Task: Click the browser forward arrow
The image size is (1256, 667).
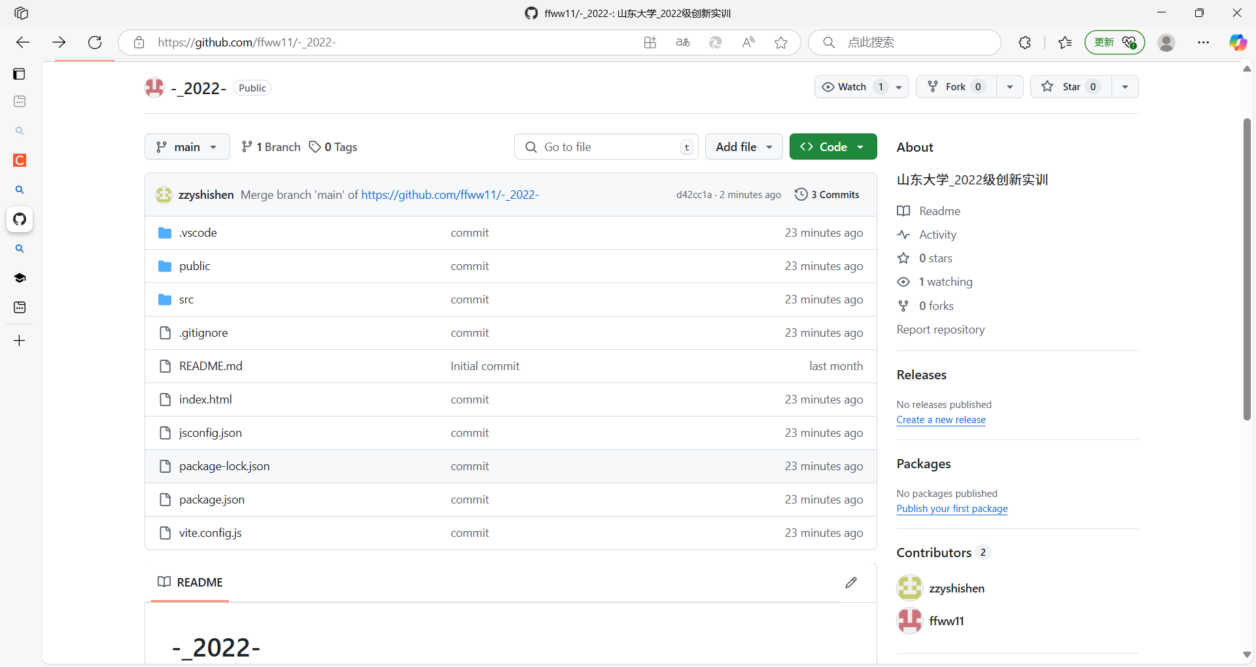Action: [59, 43]
